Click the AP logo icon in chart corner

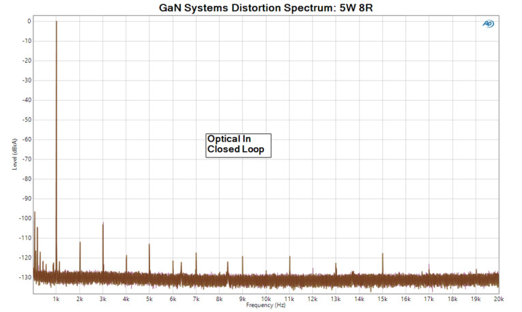pyautogui.click(x=489, y=24)
